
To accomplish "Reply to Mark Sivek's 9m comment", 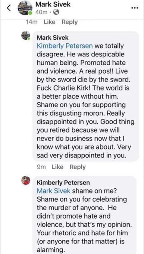I will pyautogui.click(x=78, y=167).
